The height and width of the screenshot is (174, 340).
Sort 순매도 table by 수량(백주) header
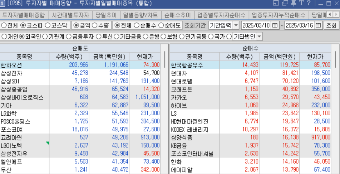click(x=69, y=57)
